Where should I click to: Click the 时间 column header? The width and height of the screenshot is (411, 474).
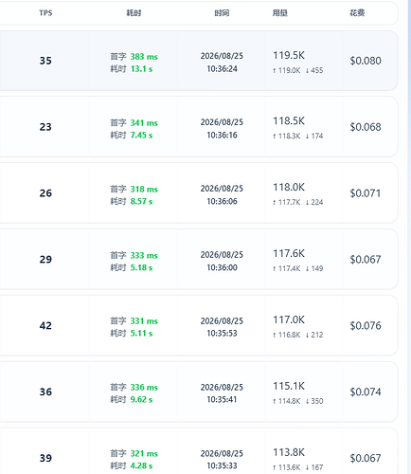(222, 13)
